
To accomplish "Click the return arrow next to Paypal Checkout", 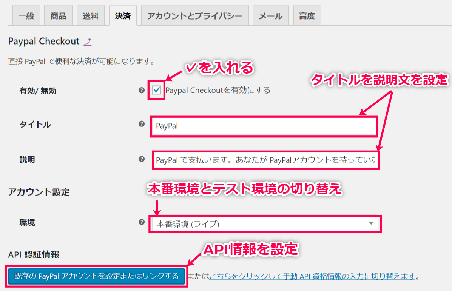I will pyautogui.click(x=88, y=42).
